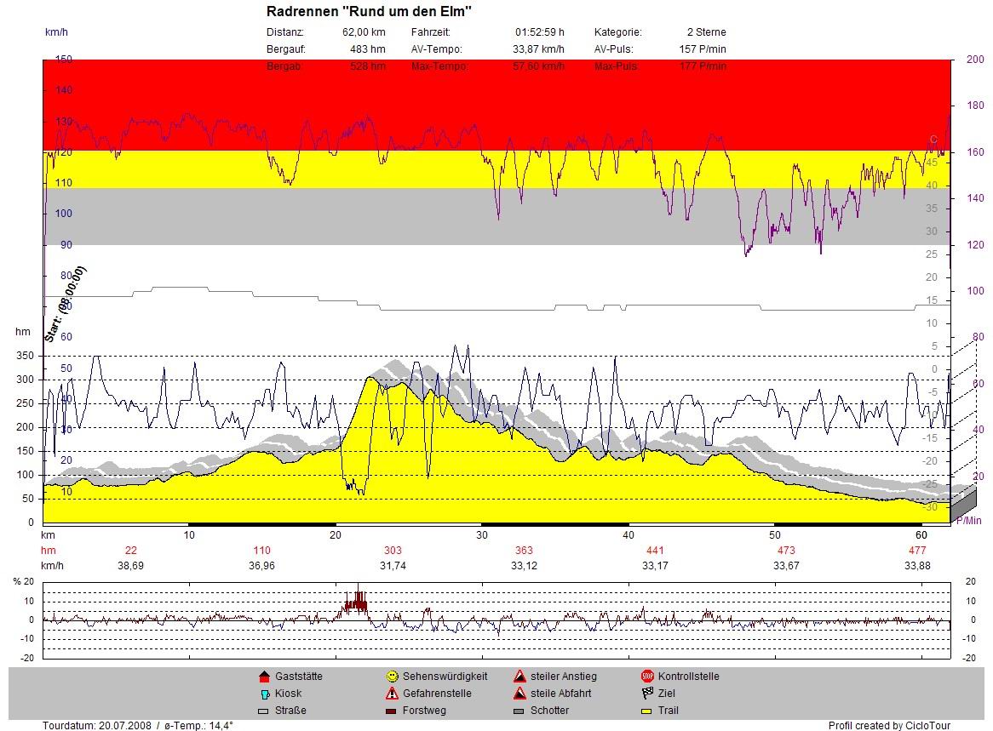Click the AV-Tempo value 33,87 km/h
This screenshot has height=731, width=993.
[538, 49]
